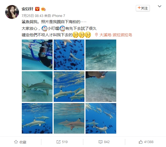
Task: Open the middle-left close-up shark photo
Action: (37, 87)
